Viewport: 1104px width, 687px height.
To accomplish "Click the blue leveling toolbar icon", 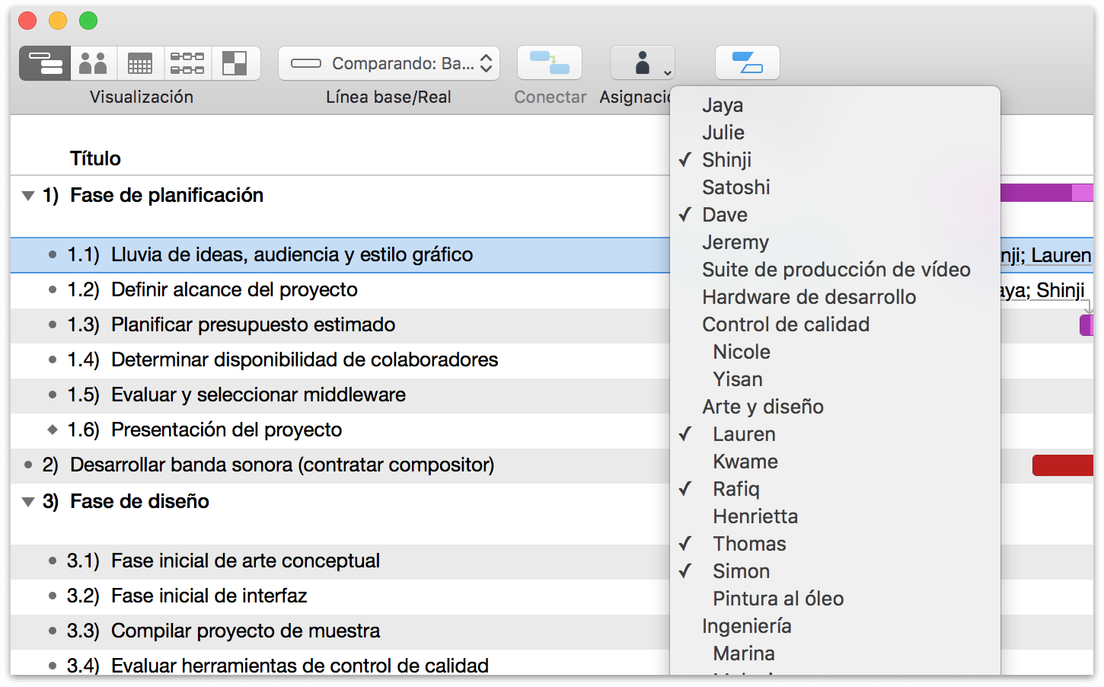I will coord(747,63).
